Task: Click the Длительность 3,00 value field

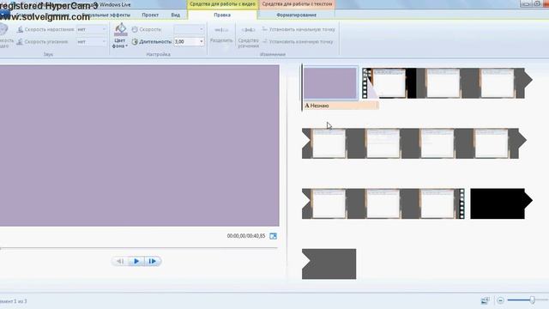Action: (186, 42)
